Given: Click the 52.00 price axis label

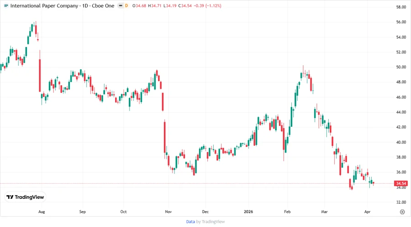Looking at the screenshot, I should (401, 52).
